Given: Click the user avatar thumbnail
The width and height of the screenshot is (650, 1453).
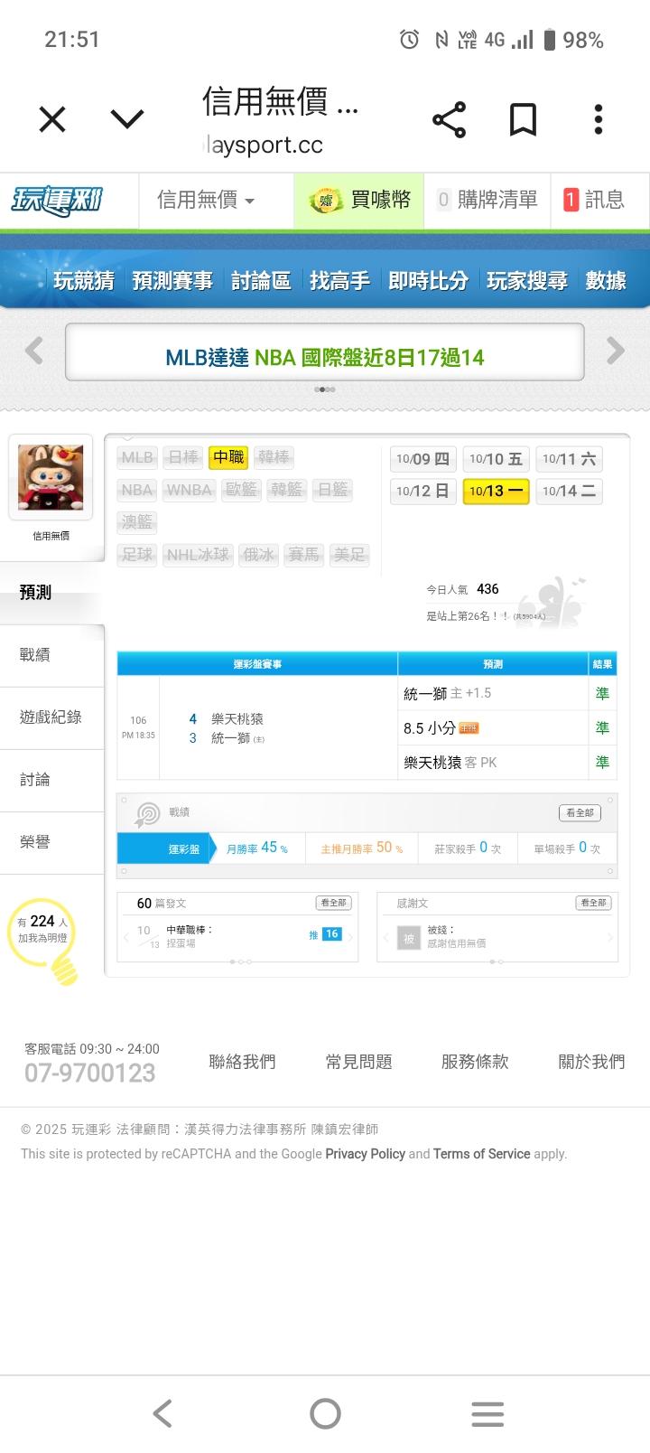Looking at the screenshot, I should (x=51, y=476).
